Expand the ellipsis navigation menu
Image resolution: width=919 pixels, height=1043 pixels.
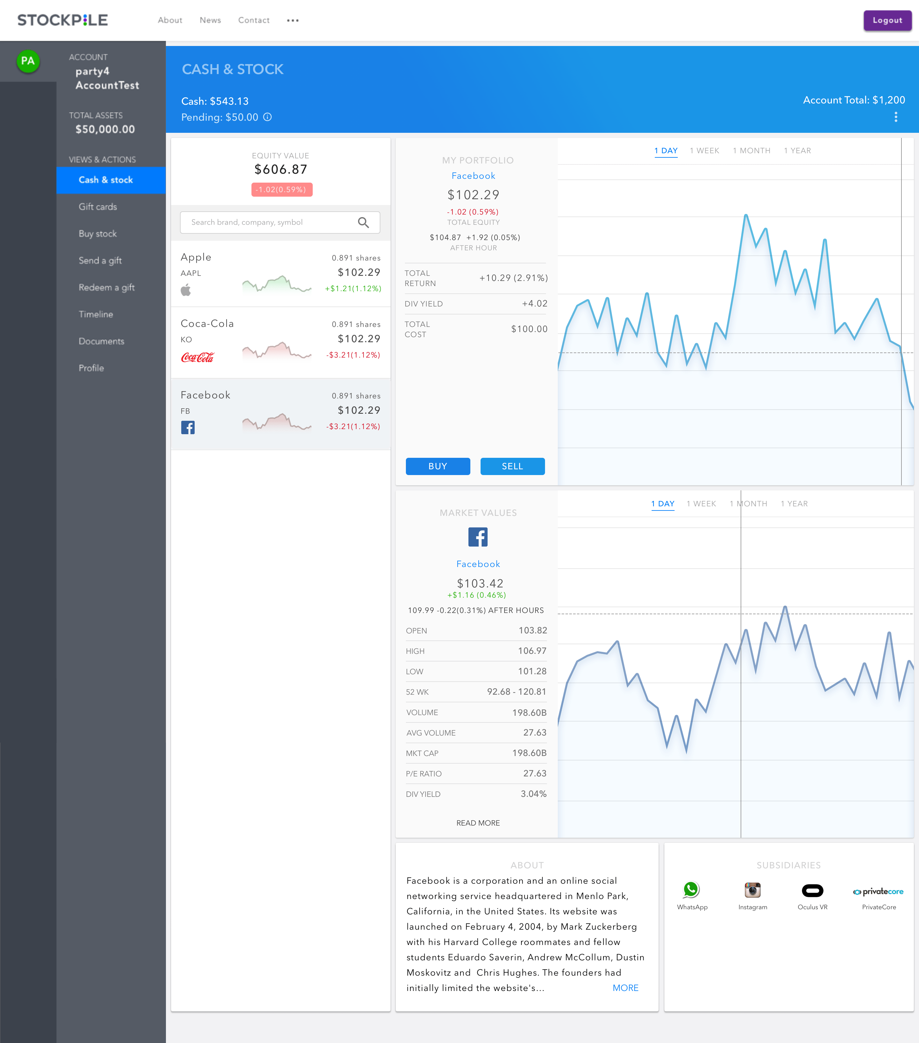click(x=293, y=20)
